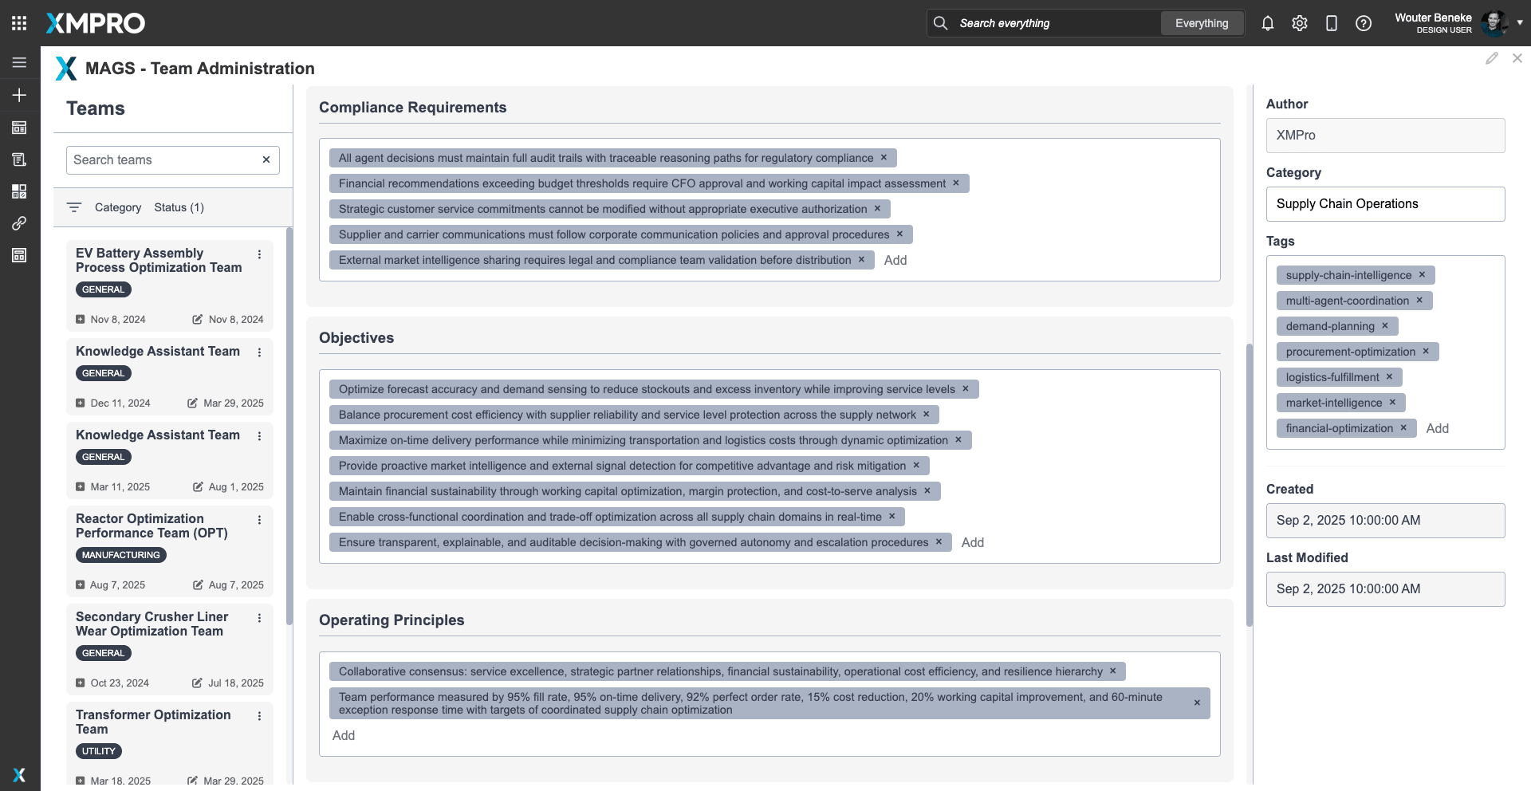Click the plus icon in left sidebar

tap(19, 95)
